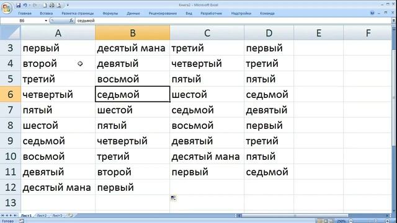Open the Разметка страницы ribbon tab
The width and height of the screenshot is (397, 223).
click(78, 14)
